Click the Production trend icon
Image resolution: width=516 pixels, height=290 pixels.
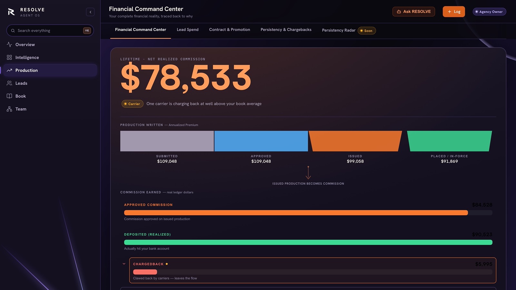tap(9, 70)
